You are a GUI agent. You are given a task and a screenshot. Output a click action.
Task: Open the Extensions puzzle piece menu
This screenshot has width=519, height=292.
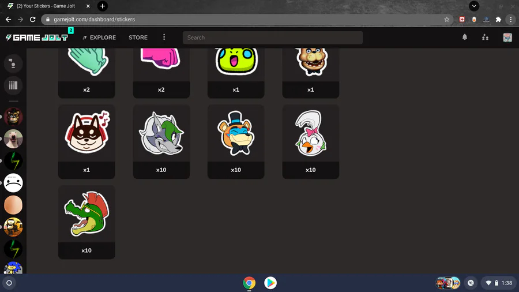[x=498, y=20]
